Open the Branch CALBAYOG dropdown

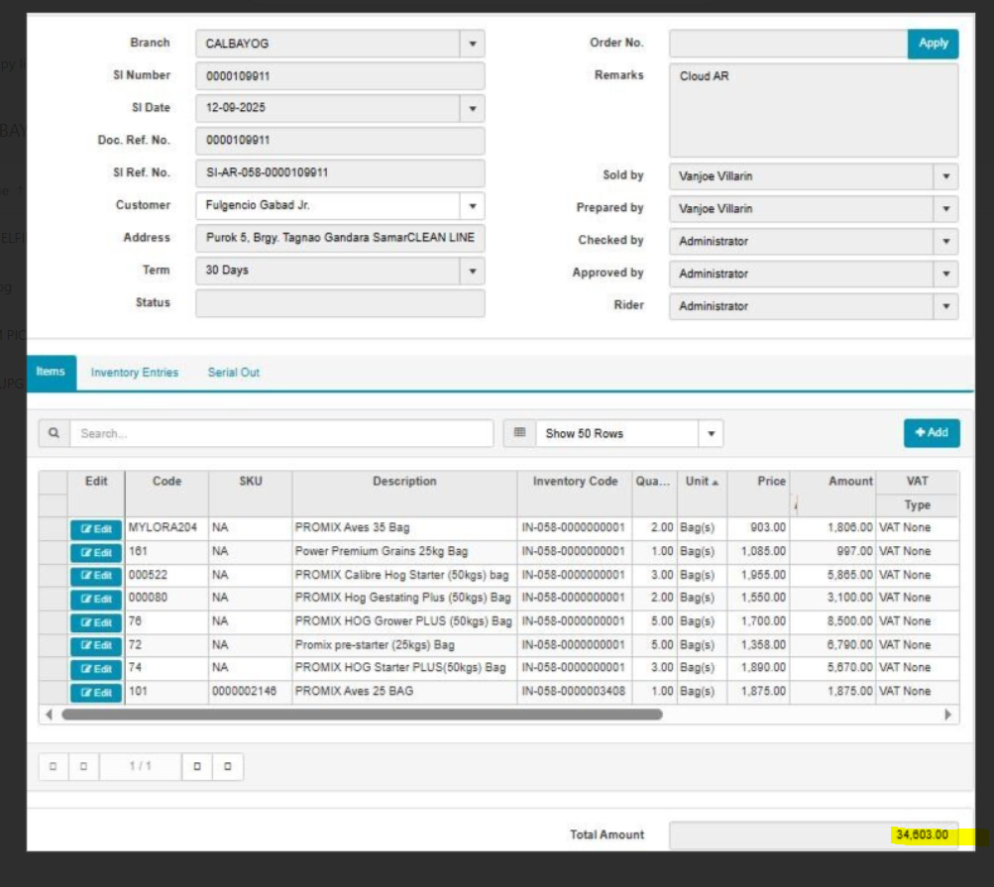pos(472,44)
